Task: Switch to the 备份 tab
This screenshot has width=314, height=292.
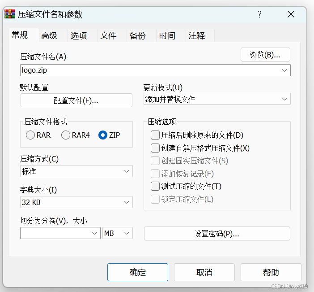Action: [138, 36]
